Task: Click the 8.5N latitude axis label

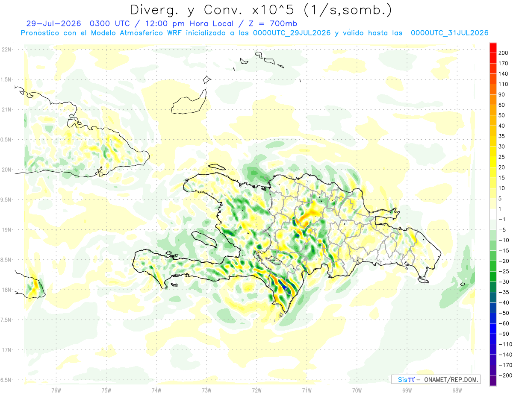Action: coord(6,260)
